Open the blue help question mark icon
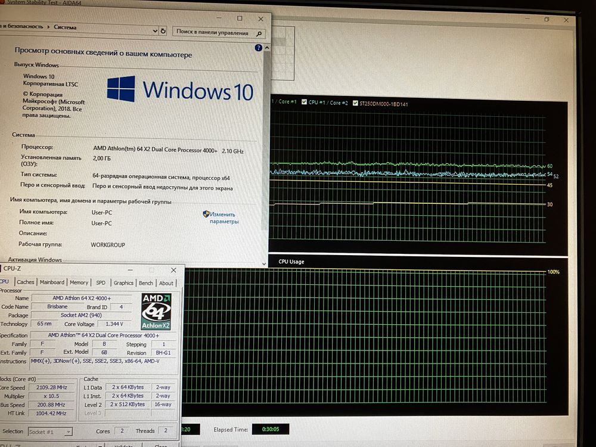 259,48
